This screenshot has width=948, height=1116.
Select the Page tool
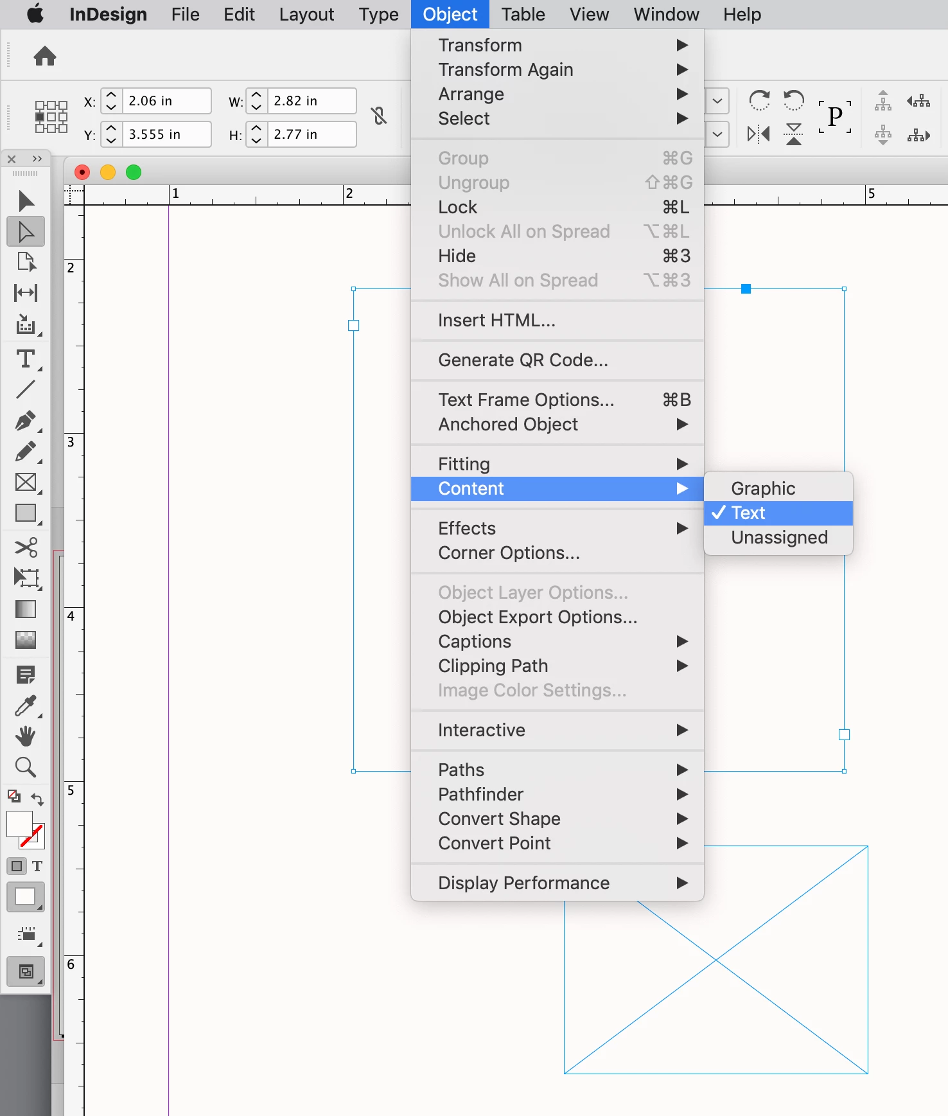(x=26, y=262)
